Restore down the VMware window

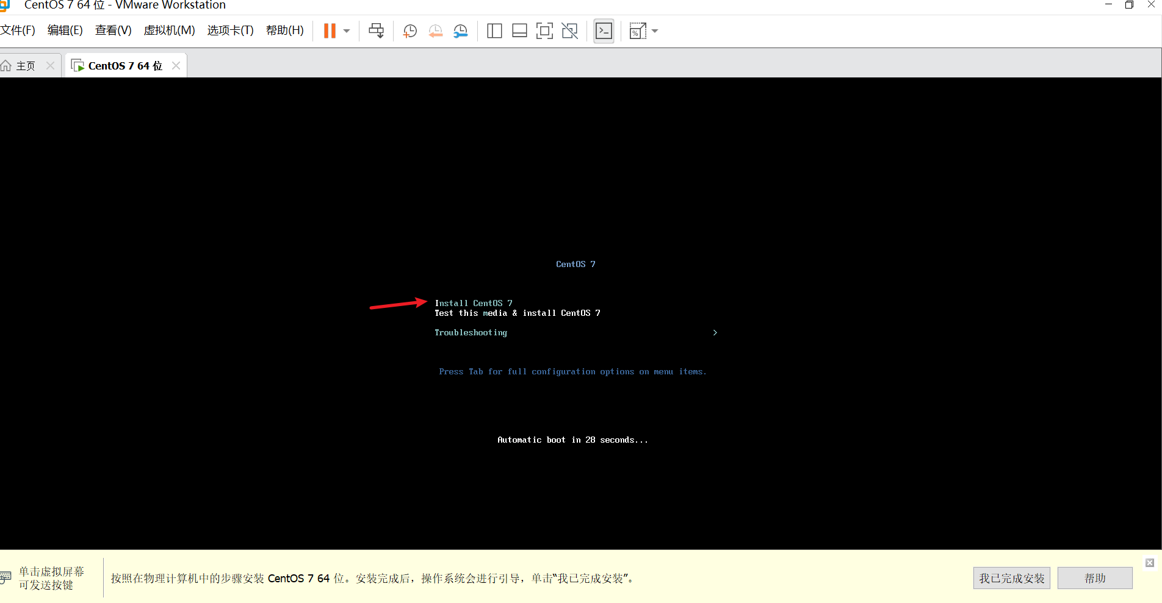1129,5
